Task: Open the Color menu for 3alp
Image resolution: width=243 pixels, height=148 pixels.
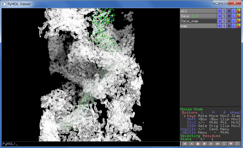Action: tap(238, 16)
